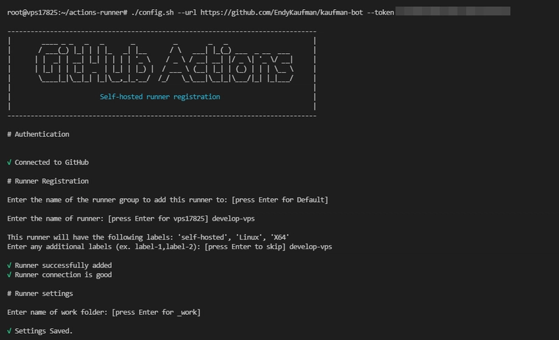Click the checkmark before 'Runner successfully added'
Image resolution: width=559 pixels, height=340 pixels.
[x=9, y=265]
